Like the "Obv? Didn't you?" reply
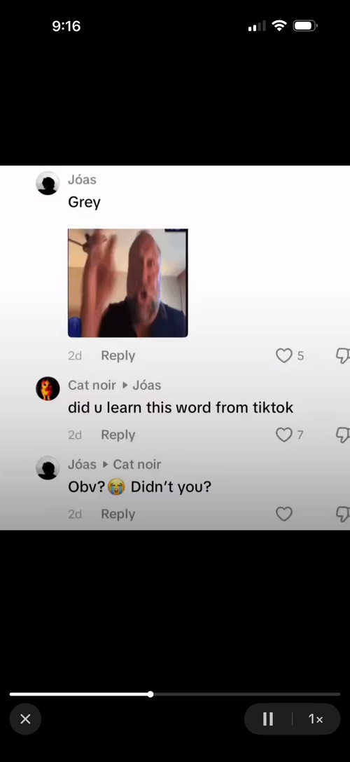The height and width of the screenshot is (762, 350). pyautogui.click(x=284, y=514)
